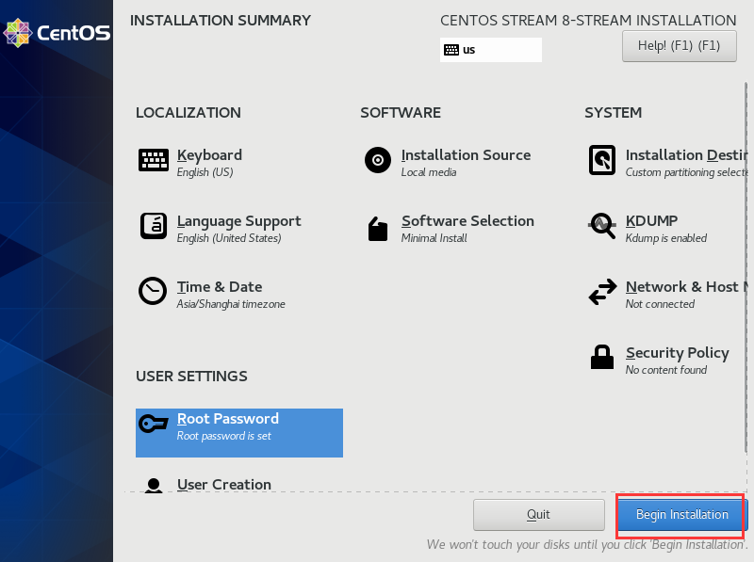Click the hard drive icon for Installation Destination

(602, 160)
